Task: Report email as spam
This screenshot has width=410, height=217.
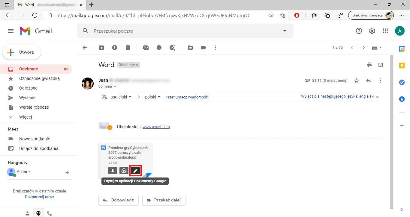Action: pos(115,48)
